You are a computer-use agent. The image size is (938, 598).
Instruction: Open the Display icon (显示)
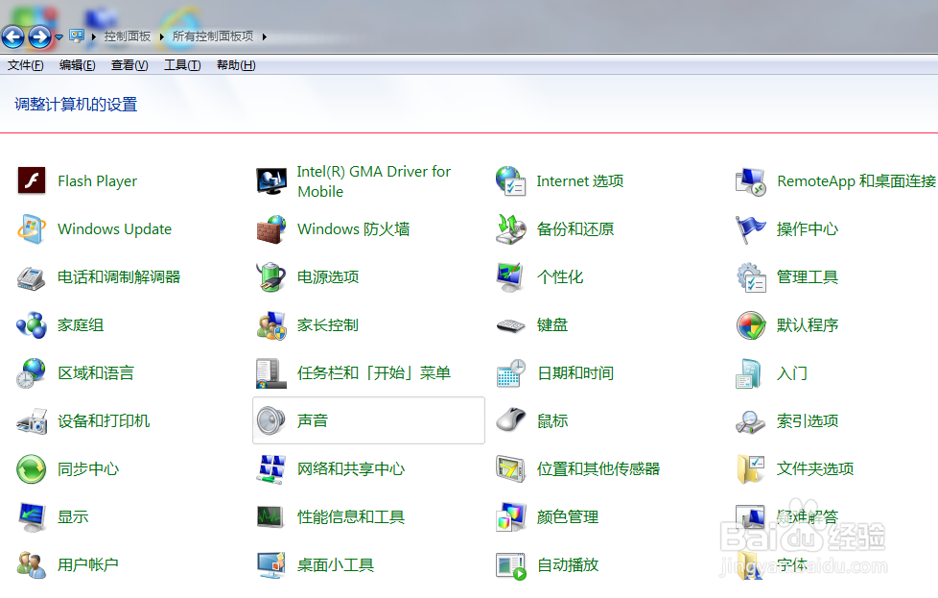coord(31,517)
